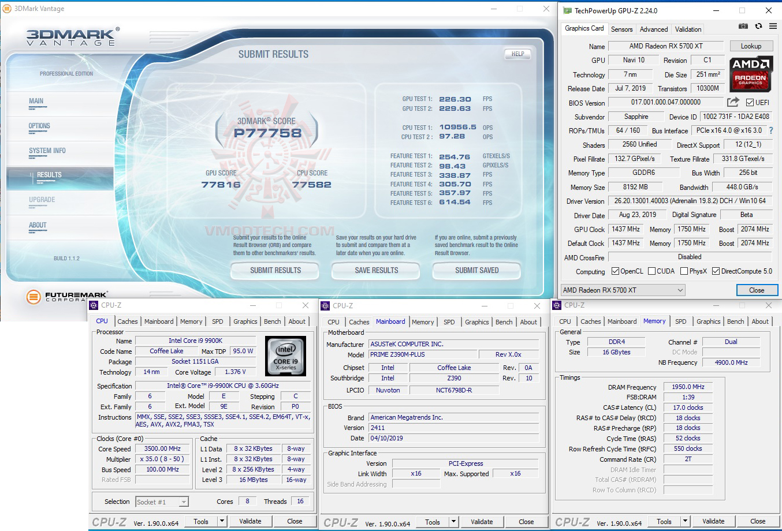Screen dimensions: 782x531
Task: Click the Bus Interface question mark icon
Action: pos(770,130)
